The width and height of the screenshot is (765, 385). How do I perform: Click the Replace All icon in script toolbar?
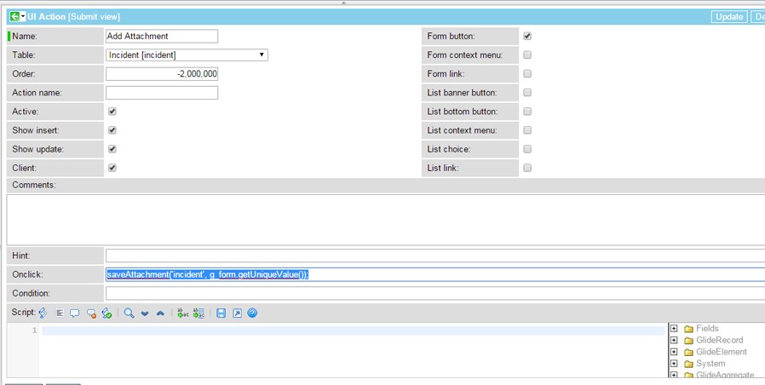point(198,313)
